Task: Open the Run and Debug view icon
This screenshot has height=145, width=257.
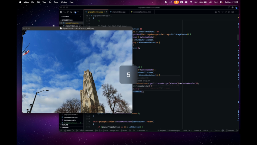Action: click(68, 12)
